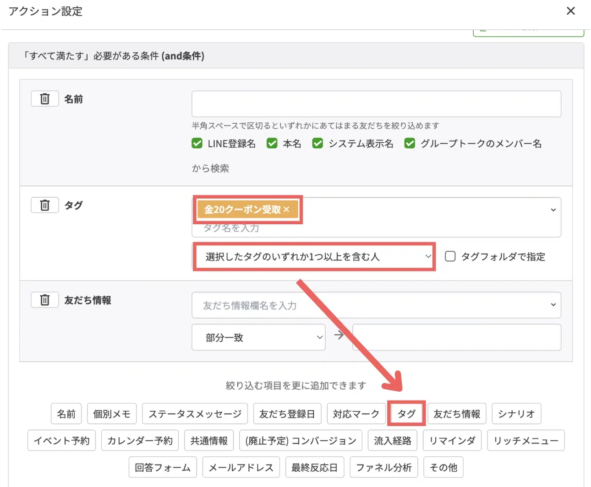The height and width of the screenshot is (487, 591).
Task: Click the 友だち情報 value input field
Action: point(457,337)
